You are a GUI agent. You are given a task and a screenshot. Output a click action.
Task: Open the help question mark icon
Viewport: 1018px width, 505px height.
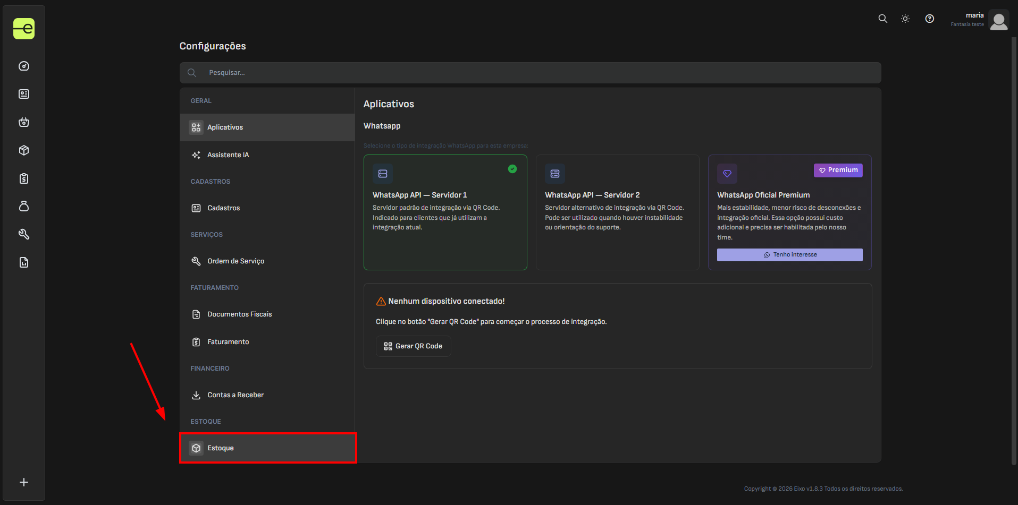930,19
